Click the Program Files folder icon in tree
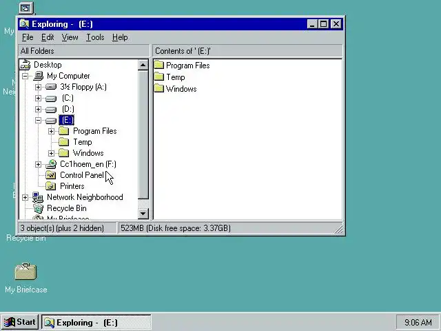 pyautogui.click(x=64, y=131)
